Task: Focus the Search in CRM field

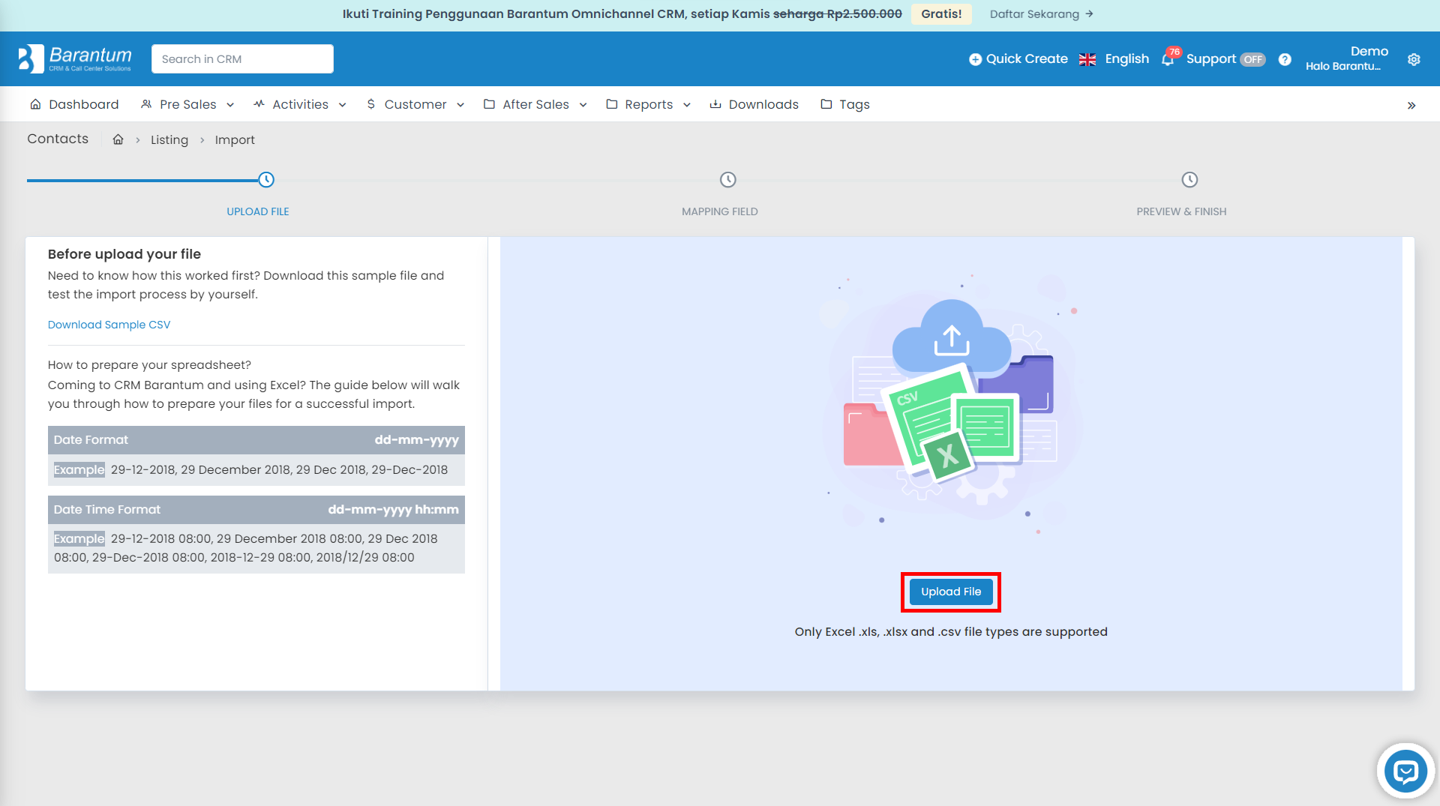Action: [242, 58]
